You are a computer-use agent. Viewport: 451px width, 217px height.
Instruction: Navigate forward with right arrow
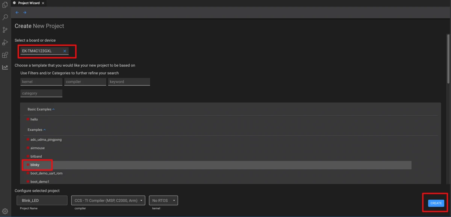click(25, 13)
